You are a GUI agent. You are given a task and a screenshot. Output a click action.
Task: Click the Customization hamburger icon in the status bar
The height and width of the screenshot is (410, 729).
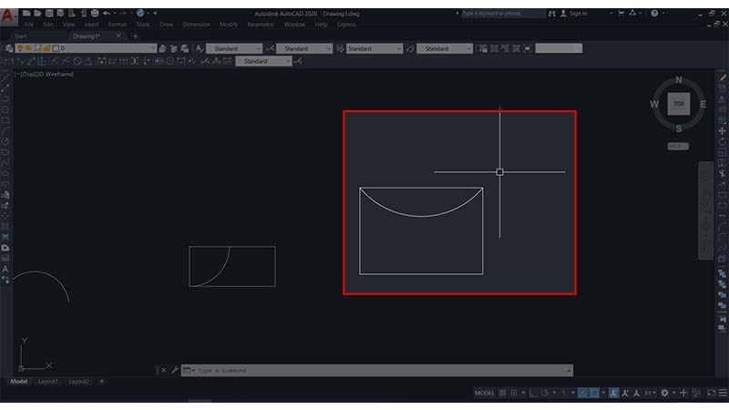723,394
